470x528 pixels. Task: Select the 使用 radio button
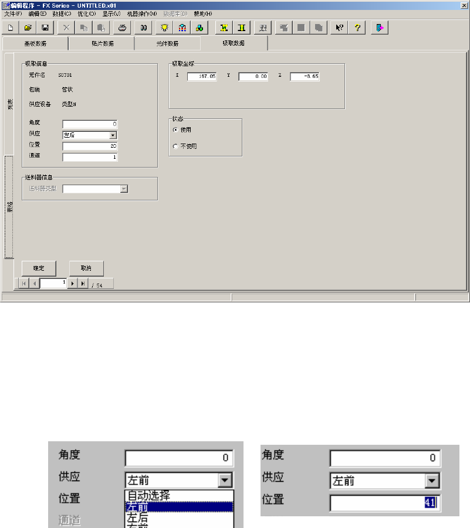pyautogui.click(x=175, y=130)
